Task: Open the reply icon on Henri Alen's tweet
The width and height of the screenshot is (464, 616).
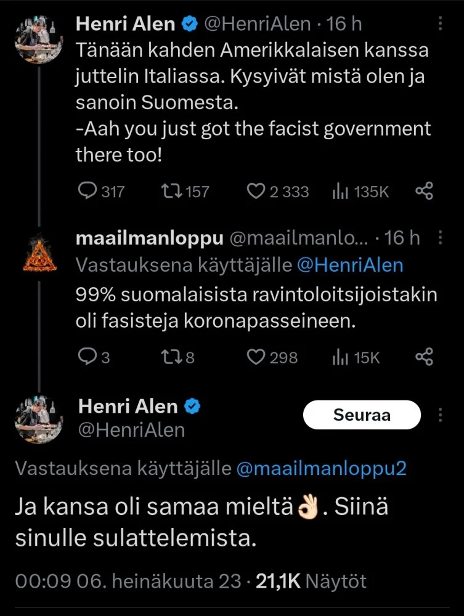Action: coord(87,192)
